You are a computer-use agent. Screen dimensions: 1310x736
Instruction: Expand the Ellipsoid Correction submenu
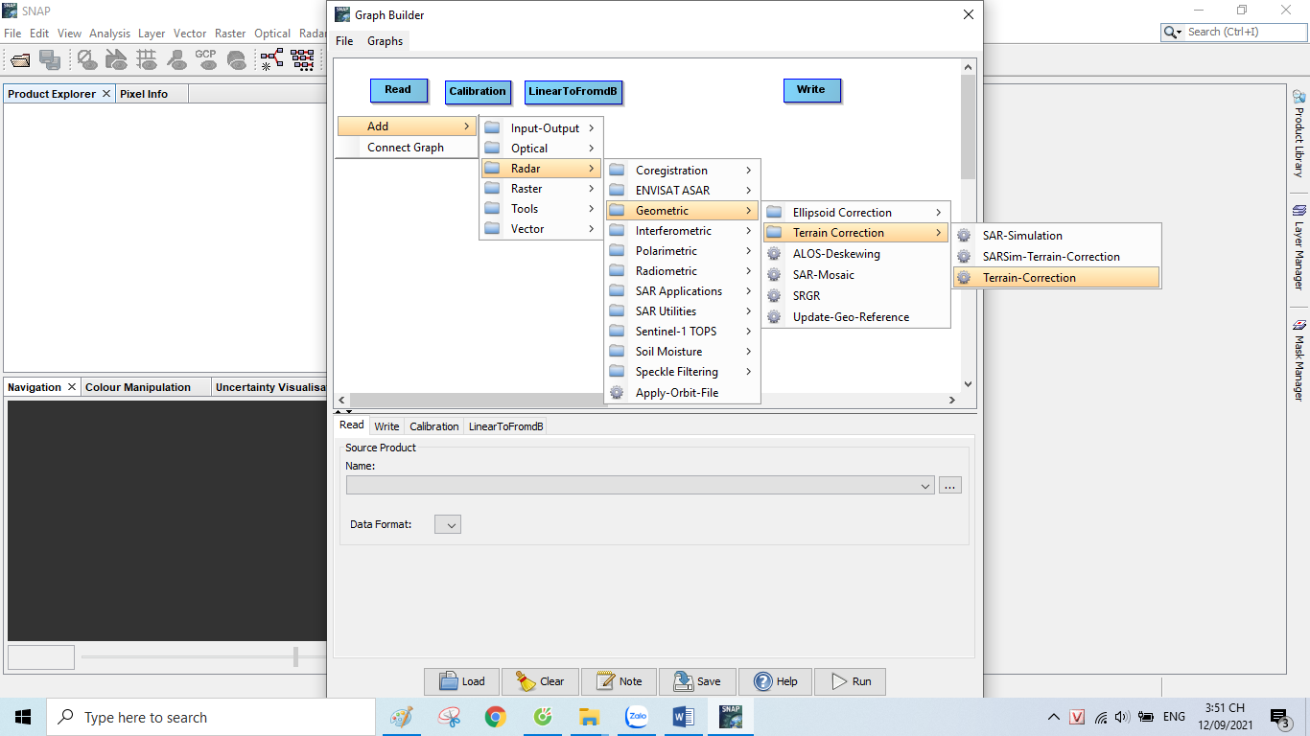[x=856, y=213]
